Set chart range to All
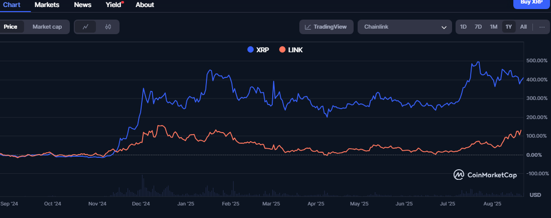The width and height of the screenshot is (551, 218). [x=523, y=27]
